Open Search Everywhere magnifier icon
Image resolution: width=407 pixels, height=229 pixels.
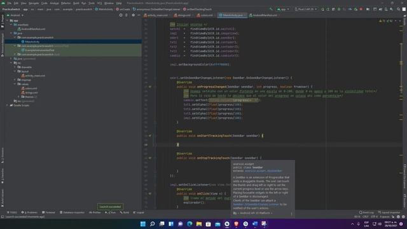(x=398, y=9)
